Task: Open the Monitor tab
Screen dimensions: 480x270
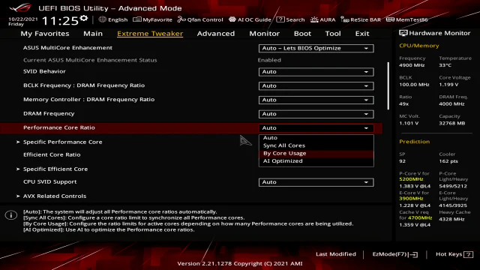Action: click(264, 33)
